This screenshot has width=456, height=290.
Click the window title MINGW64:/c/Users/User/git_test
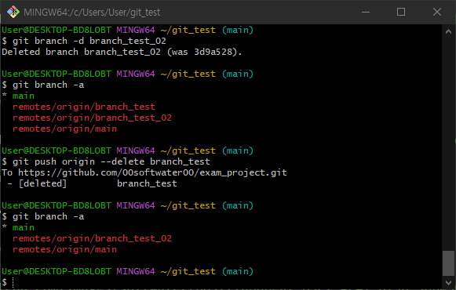[x=92, y=13]
